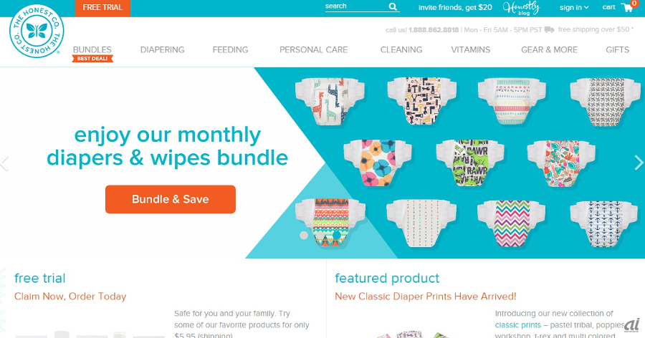Select the first carousel dot indicator

(304, 235)
